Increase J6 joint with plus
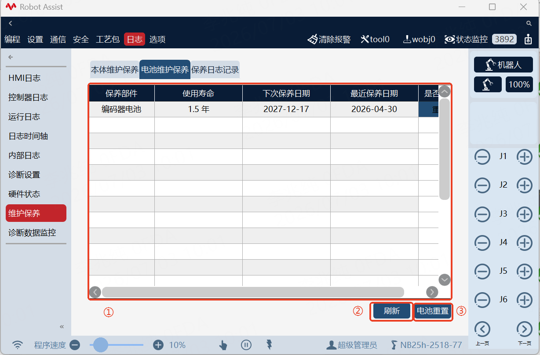540x355 pixels. (x=525, y=300)
